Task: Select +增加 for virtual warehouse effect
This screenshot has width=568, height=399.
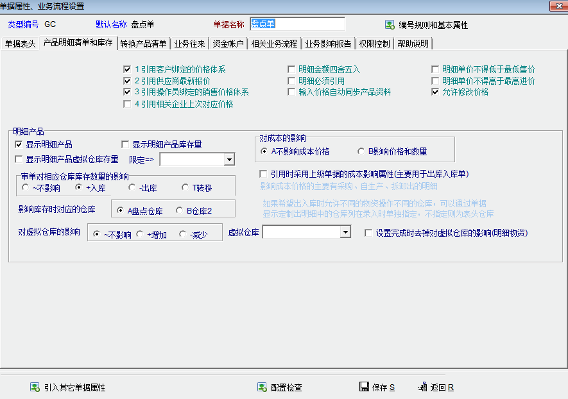Action: [141, 235]
